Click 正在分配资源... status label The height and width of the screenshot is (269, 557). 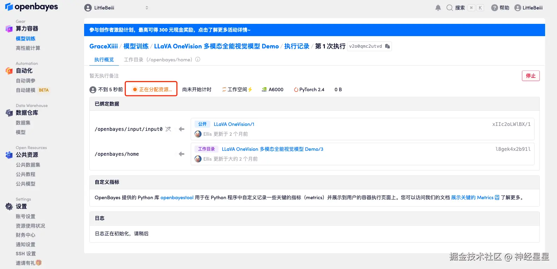point(153,90)
